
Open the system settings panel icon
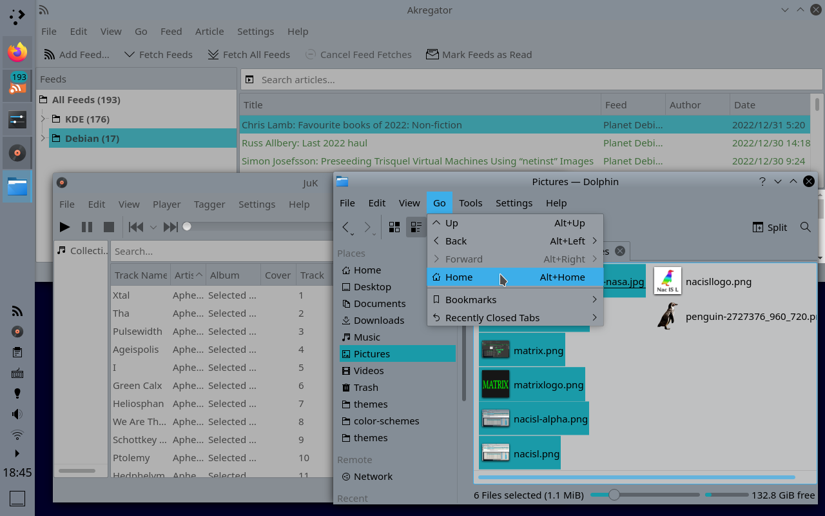[x=17, y=119]
